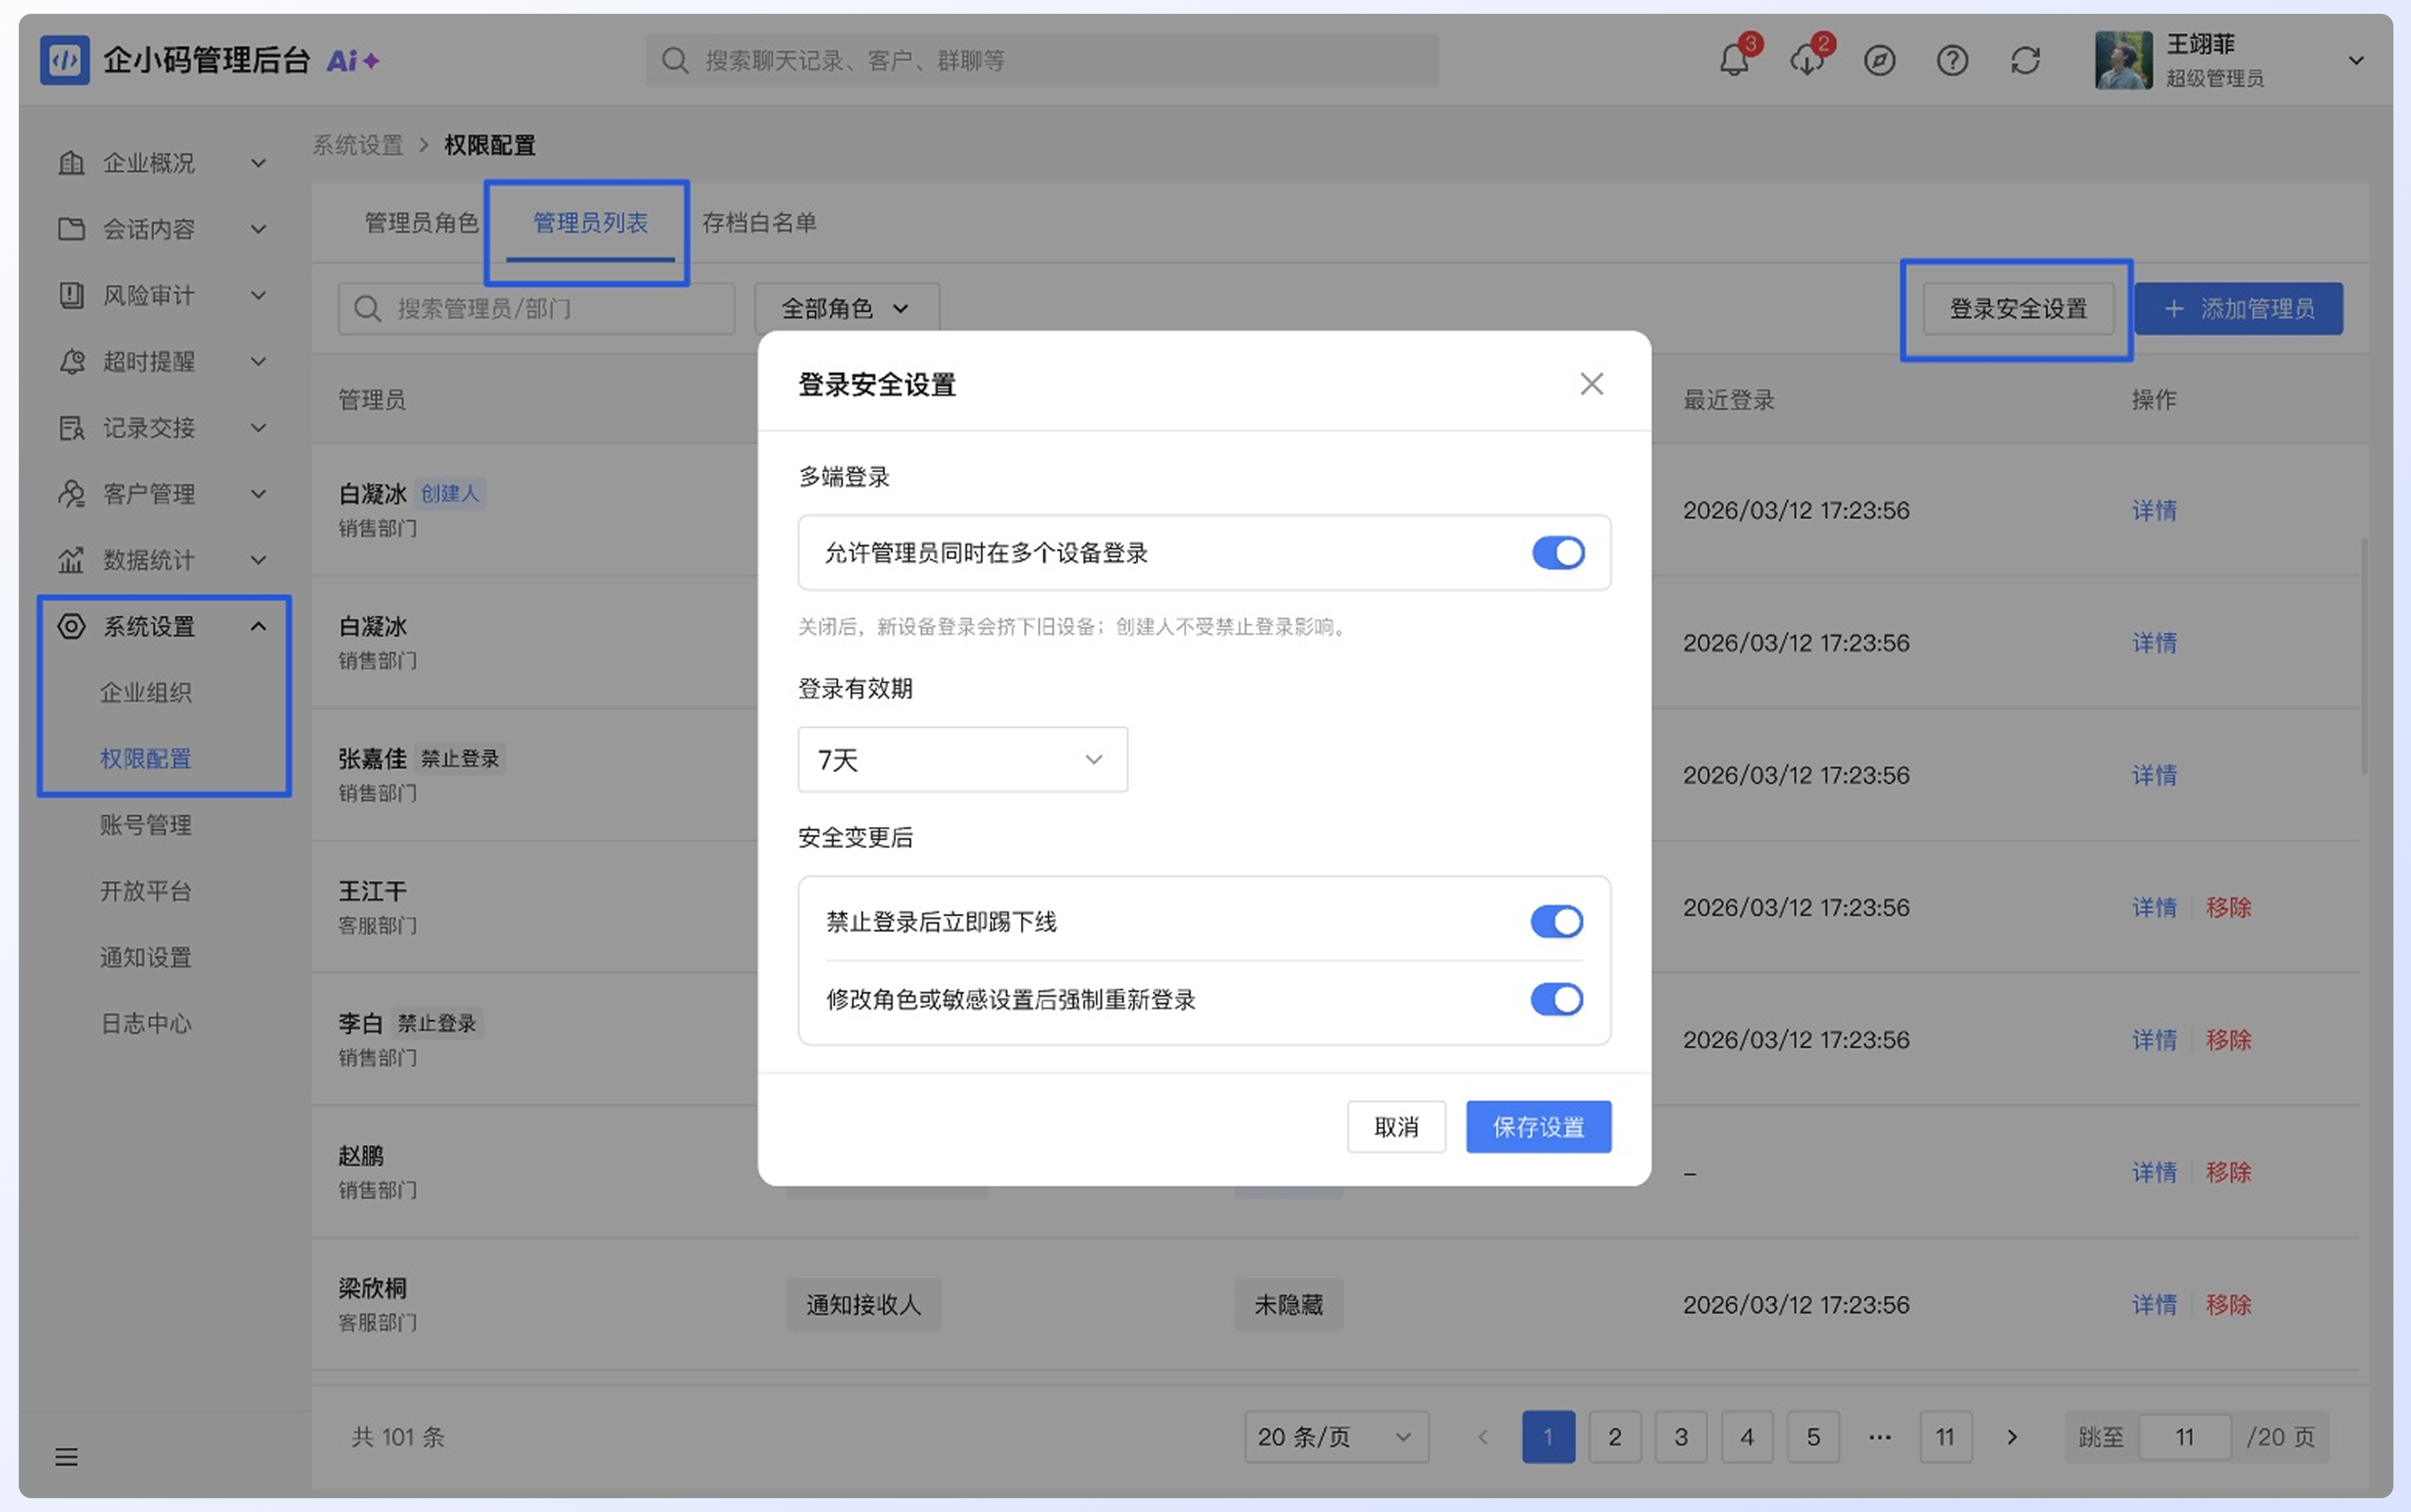
Task: Switch to the 管理员角色 tab
Action: [422, 223]
